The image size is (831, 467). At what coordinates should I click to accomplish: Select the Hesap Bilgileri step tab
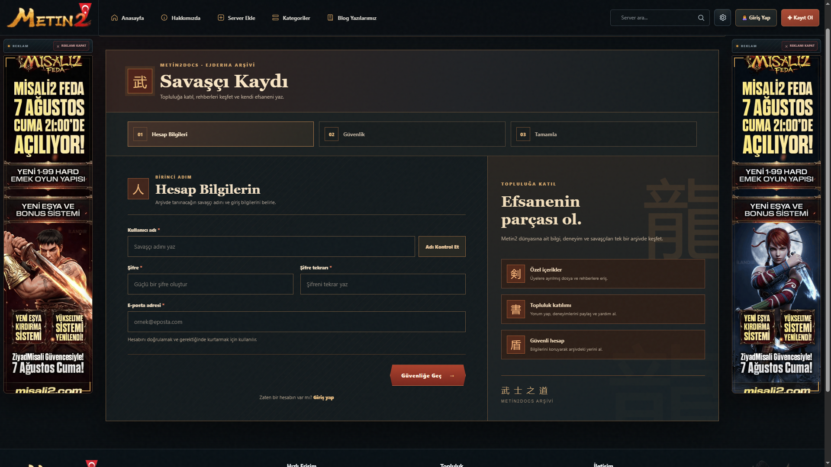click(x=221, y=134)
